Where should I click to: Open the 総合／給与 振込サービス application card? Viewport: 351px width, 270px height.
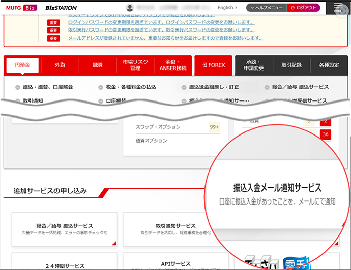point(65,229)
